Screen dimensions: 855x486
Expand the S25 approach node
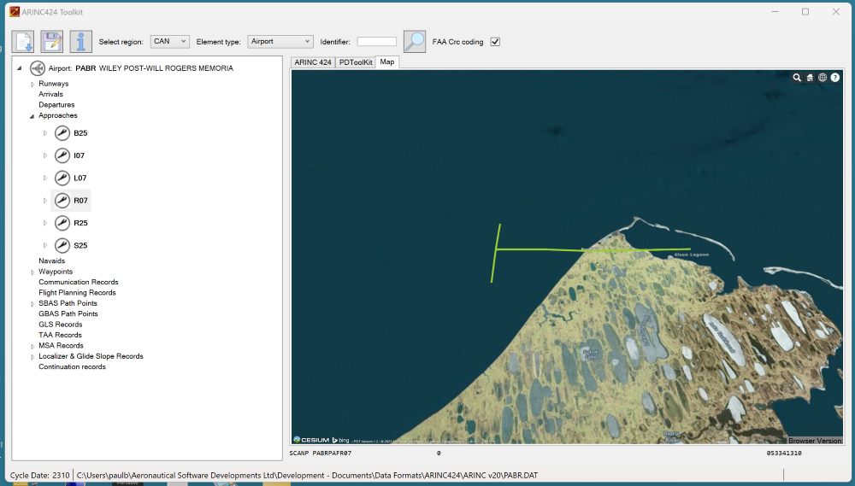[x=45, y=245]
